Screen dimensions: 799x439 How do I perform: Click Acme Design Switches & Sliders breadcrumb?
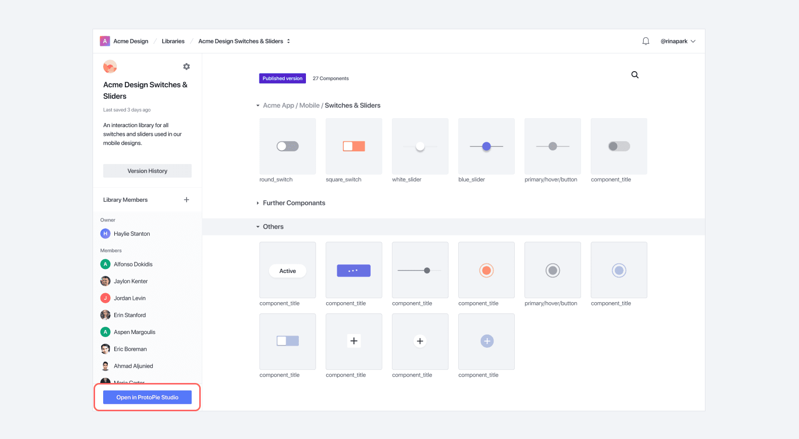tap(241, 41)
